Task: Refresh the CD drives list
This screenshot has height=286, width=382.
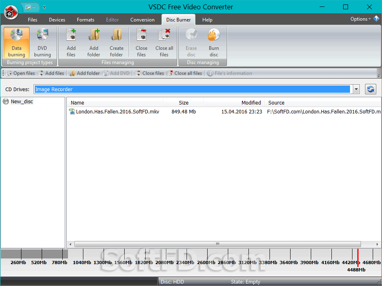Action: tap(371, 89)
